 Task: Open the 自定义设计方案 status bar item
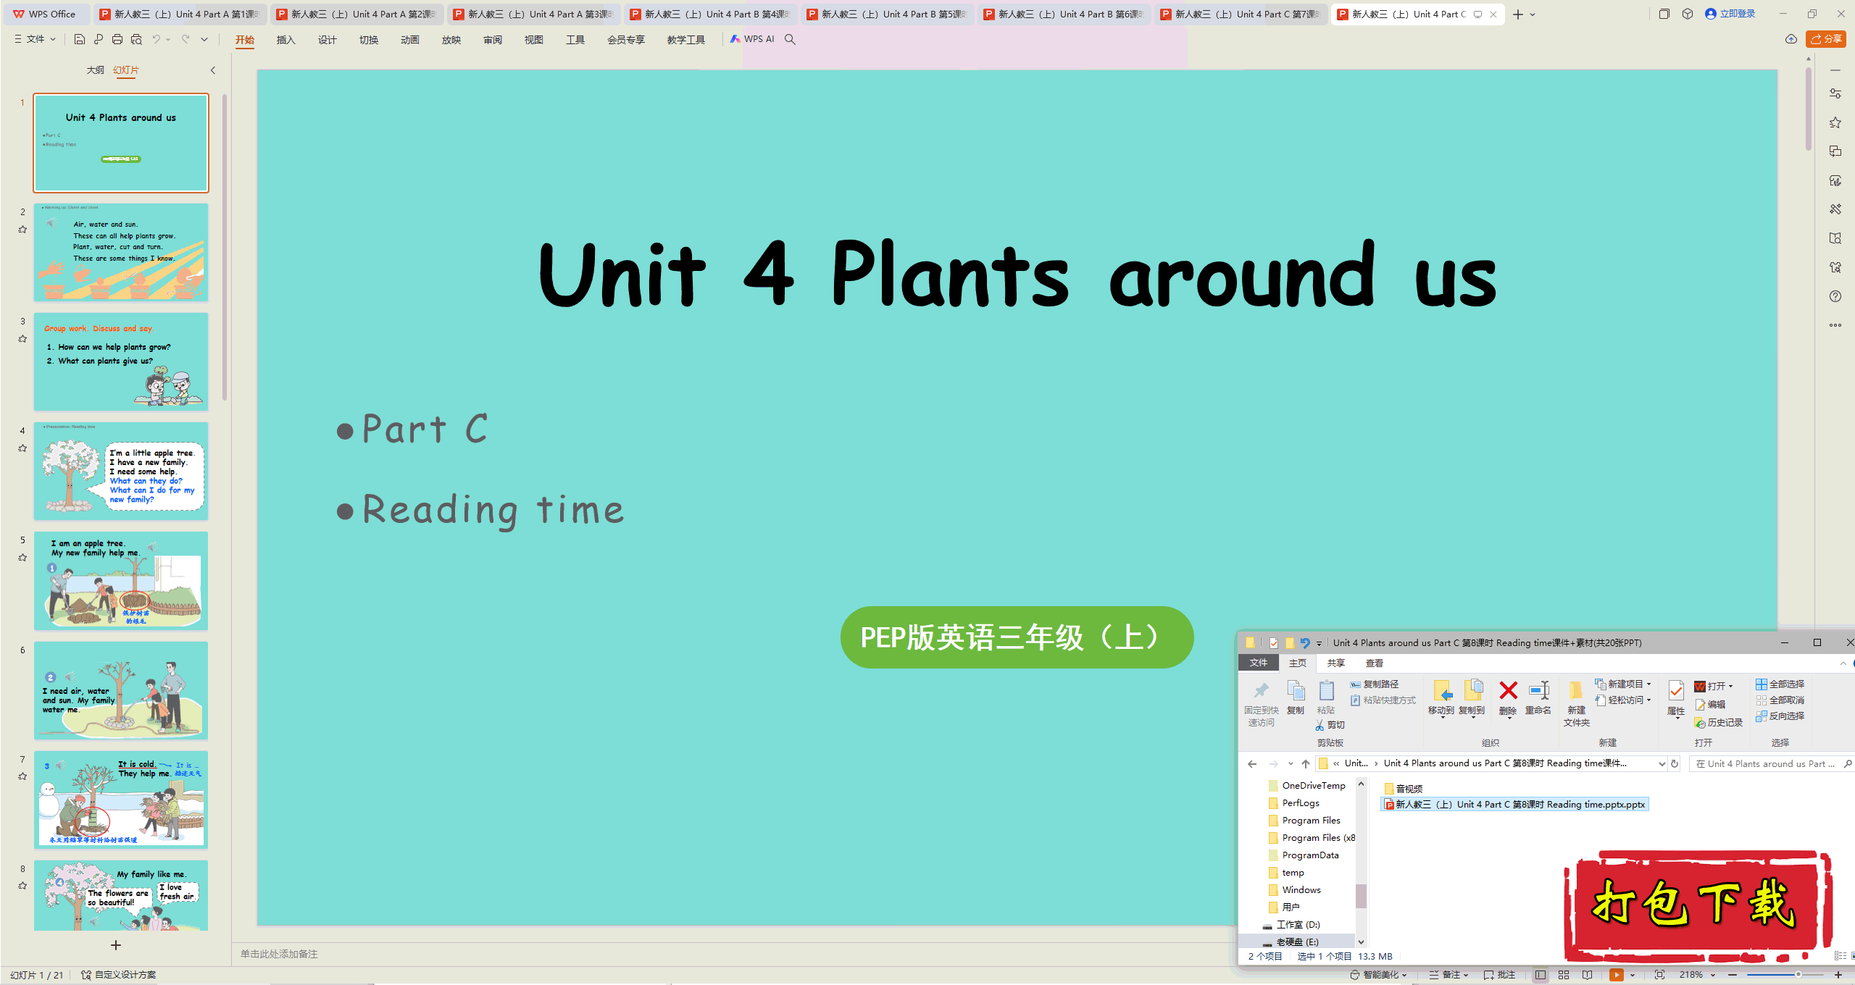119,975
